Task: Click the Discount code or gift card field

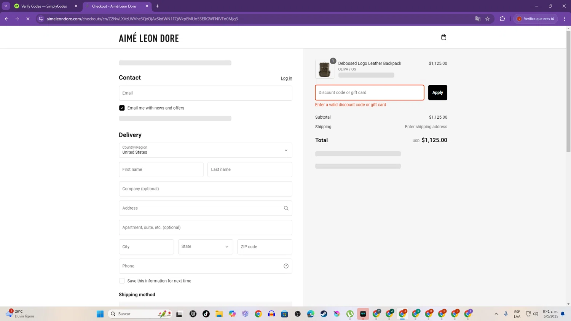Action: click(x=370, y=92)
